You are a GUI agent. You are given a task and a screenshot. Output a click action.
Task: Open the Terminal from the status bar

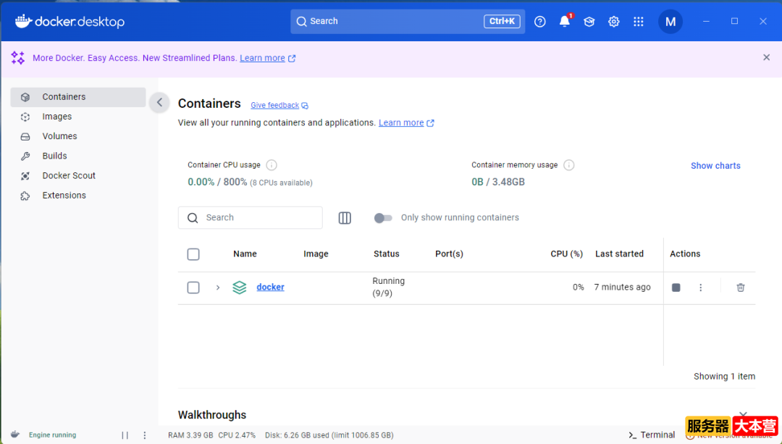tap(652, 435)
